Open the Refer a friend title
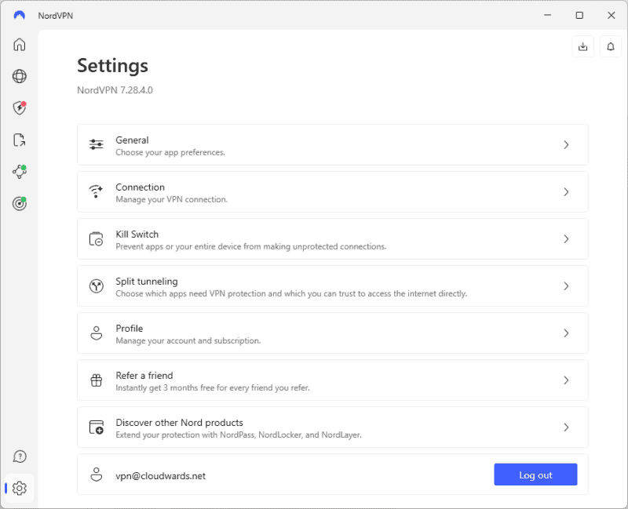 click(x=144, y=376)
